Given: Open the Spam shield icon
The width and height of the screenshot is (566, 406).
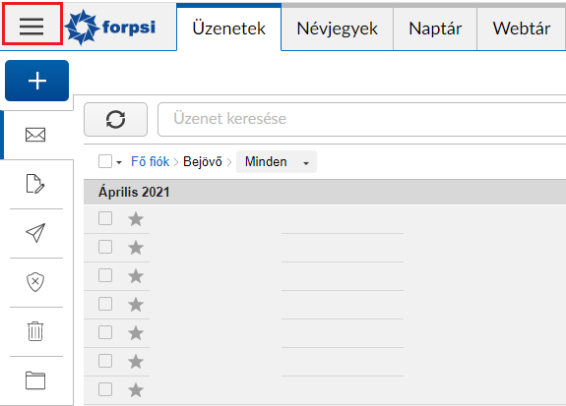Looking at the screenshot, I should [35, 282].
